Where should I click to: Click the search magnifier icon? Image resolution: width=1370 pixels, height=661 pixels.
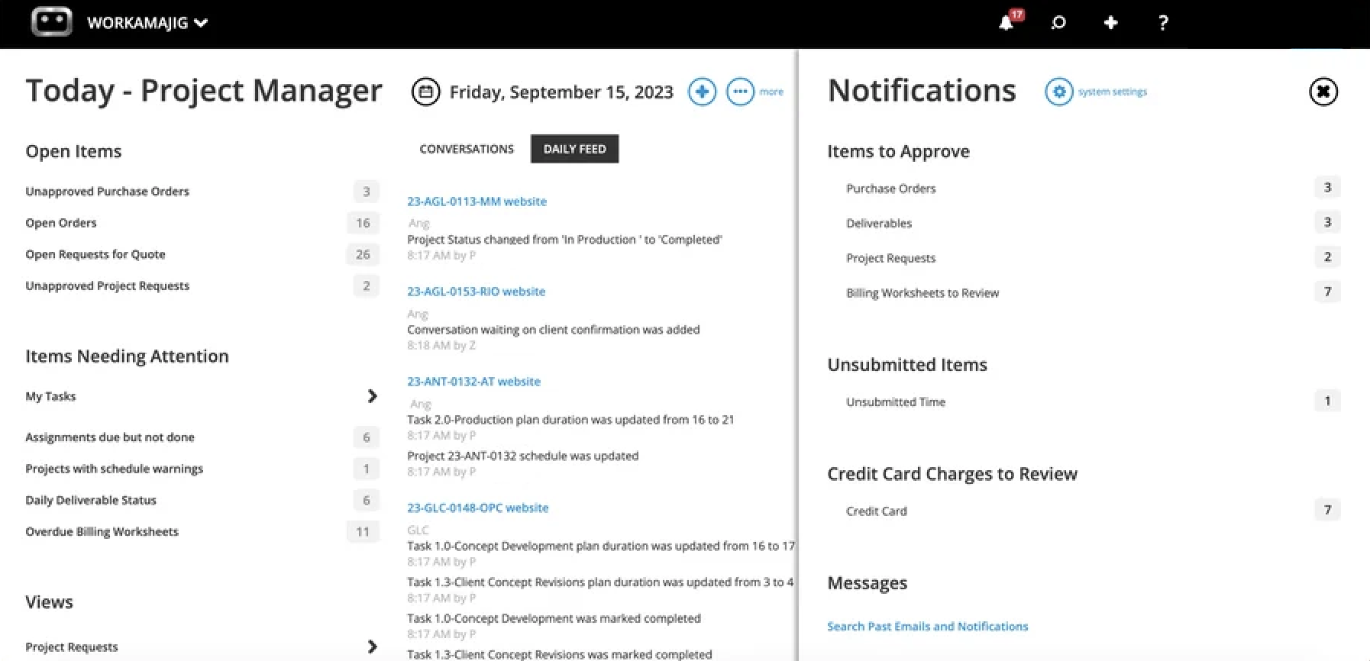pyautogui.click(x=1058, y=23)
